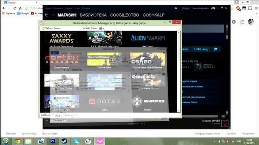259x145 pixels.
Task: Click the Steam notifications inbox icon
Action: 176,8
